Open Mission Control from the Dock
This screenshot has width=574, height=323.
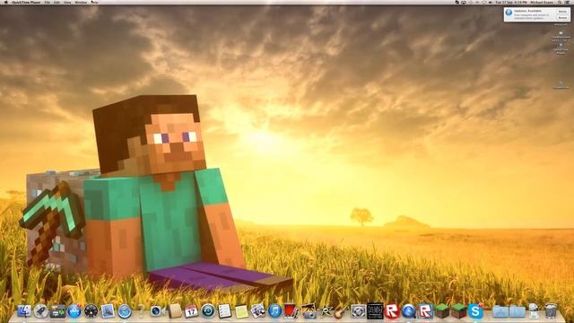pyautogui.click(x=57, y=311)
